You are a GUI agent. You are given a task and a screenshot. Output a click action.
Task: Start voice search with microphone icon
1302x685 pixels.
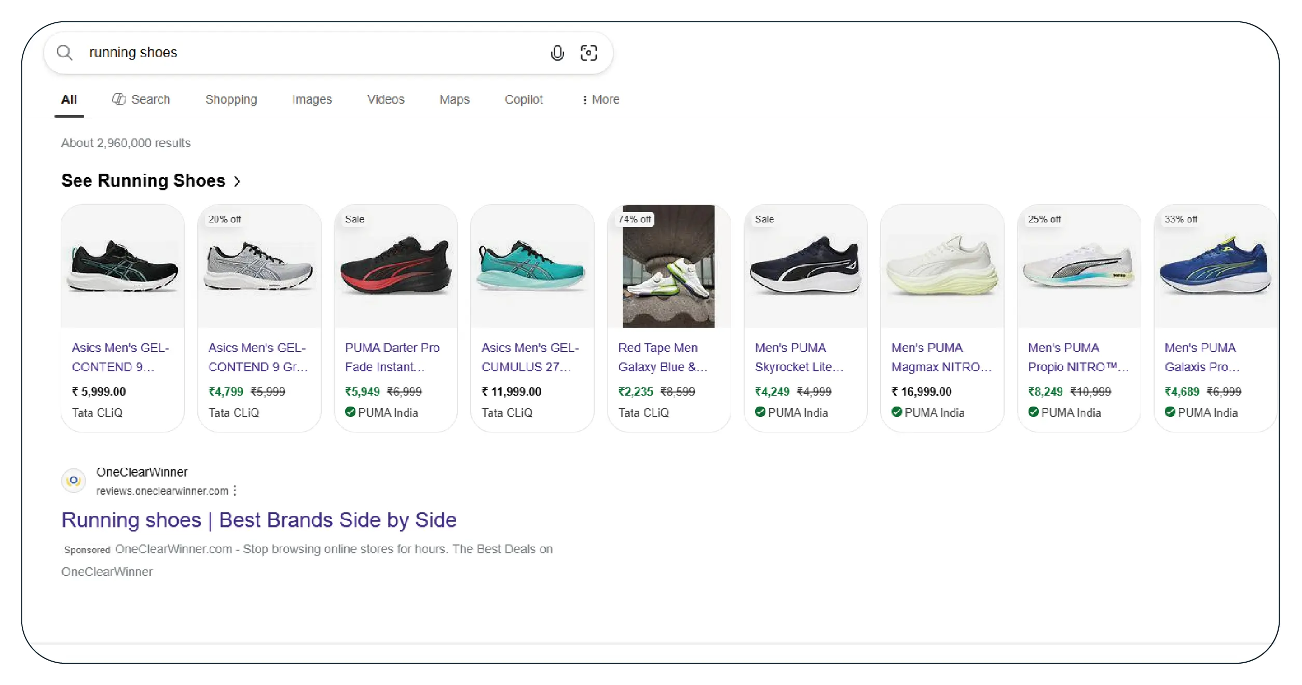[x=557, y=52]
